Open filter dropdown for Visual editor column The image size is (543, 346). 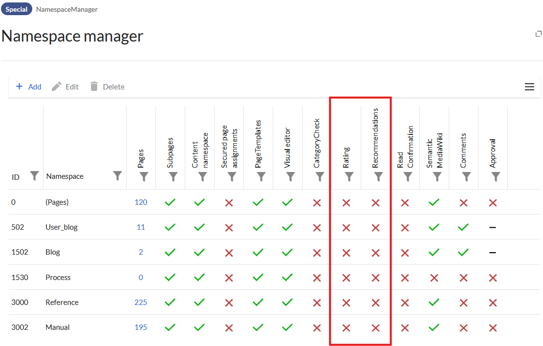click(x=290, y=176)
